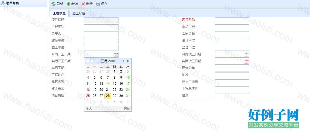Focus the 项目编码 input field
This screenshot has width=310, height=131.
point(101,20)
